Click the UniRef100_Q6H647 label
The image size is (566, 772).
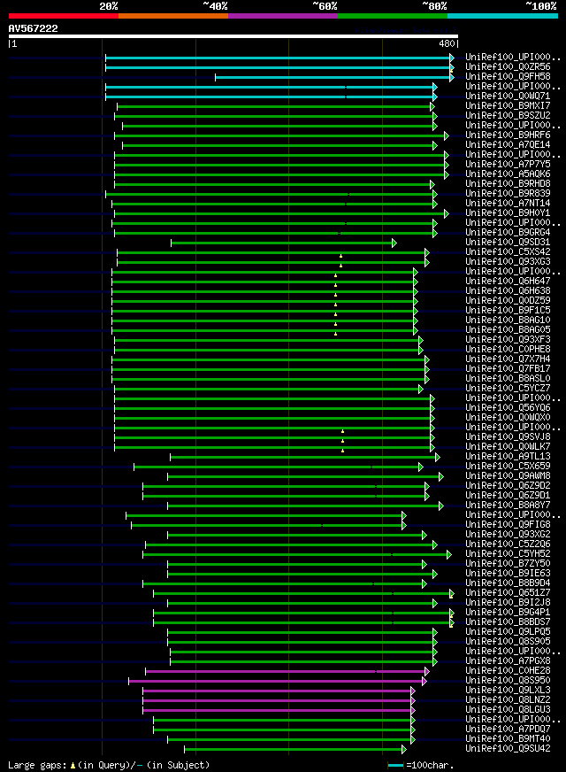(508, 281)
